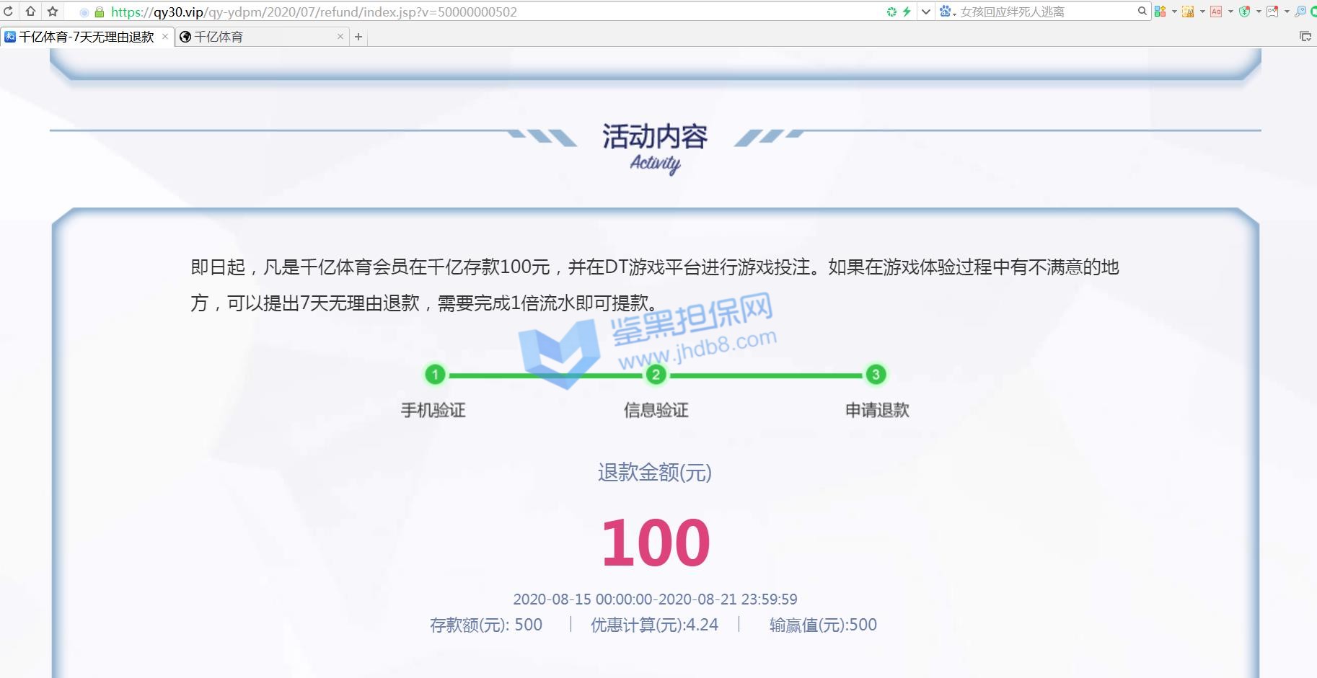This screenshot has height=678, width=1317.
Task: Expand the address bar history dropdown arrow
Action: coord(926,12)
